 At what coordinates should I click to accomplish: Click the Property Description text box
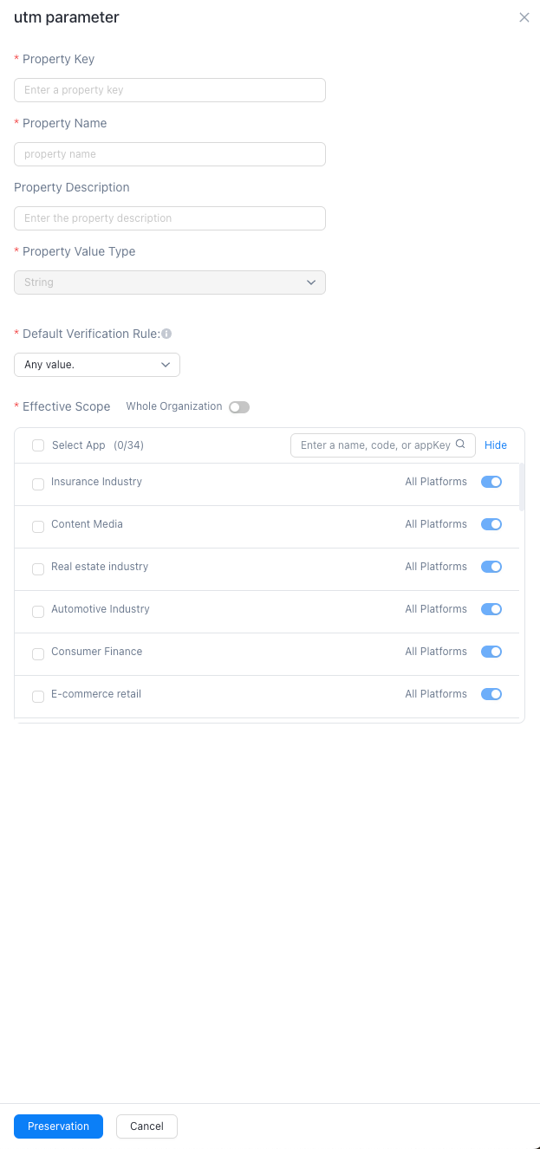(170, 218)
